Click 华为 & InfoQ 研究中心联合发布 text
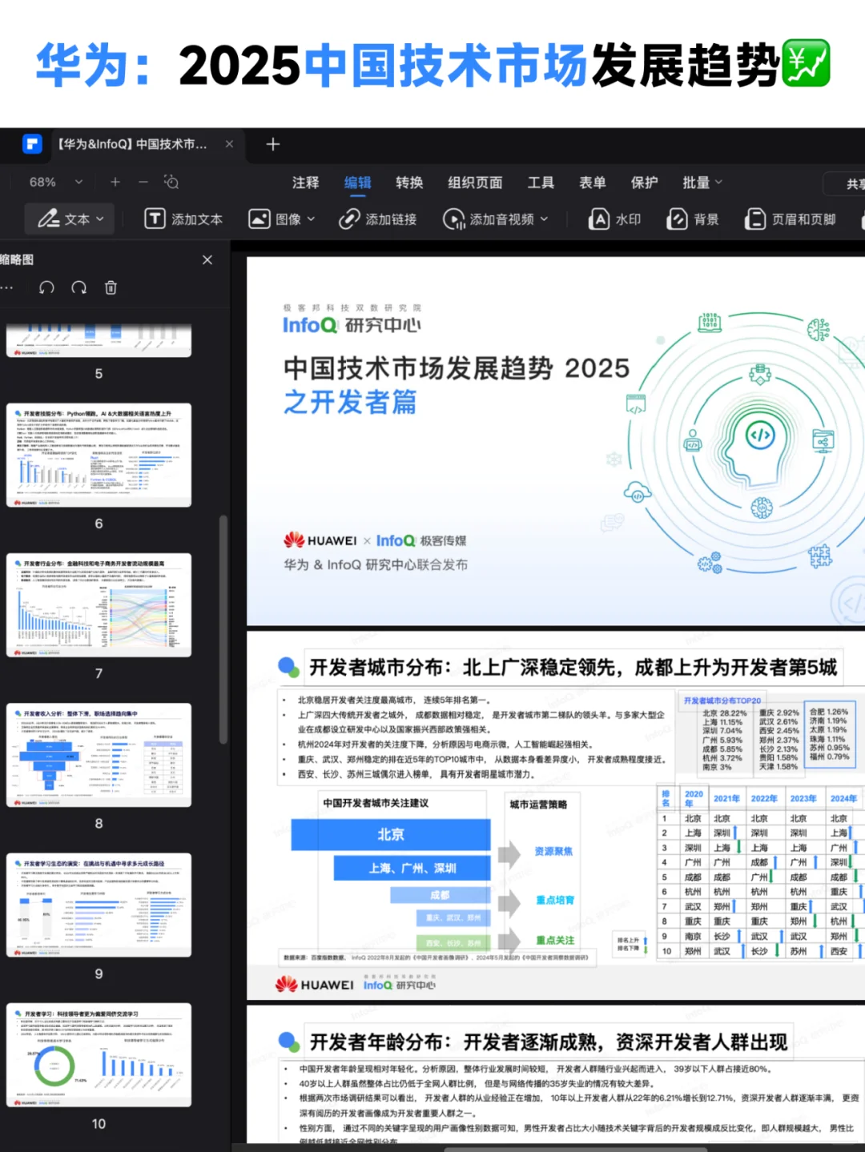This screenshot has width=865, height=1152. (376, 564)
